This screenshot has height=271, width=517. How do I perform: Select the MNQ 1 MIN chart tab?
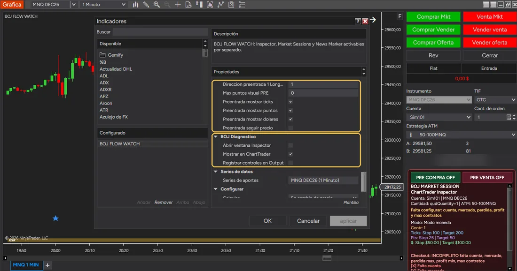pyautogui.click(x=26, y=265)
